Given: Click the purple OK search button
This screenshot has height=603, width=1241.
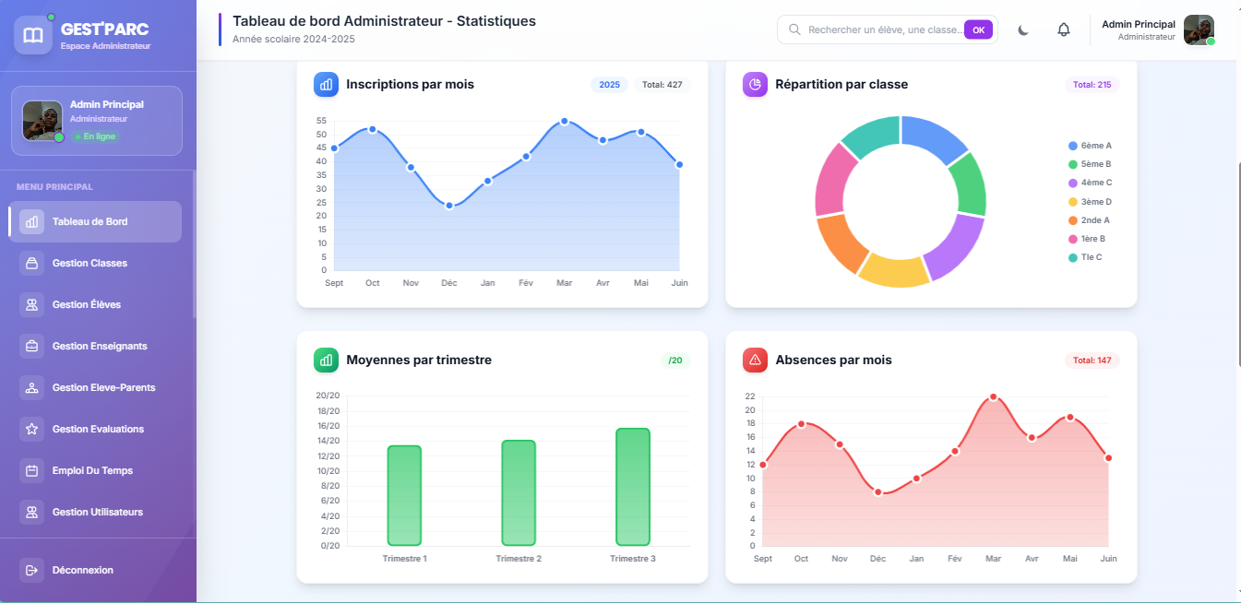Looking at the screenshot, I should pos(978,30).
